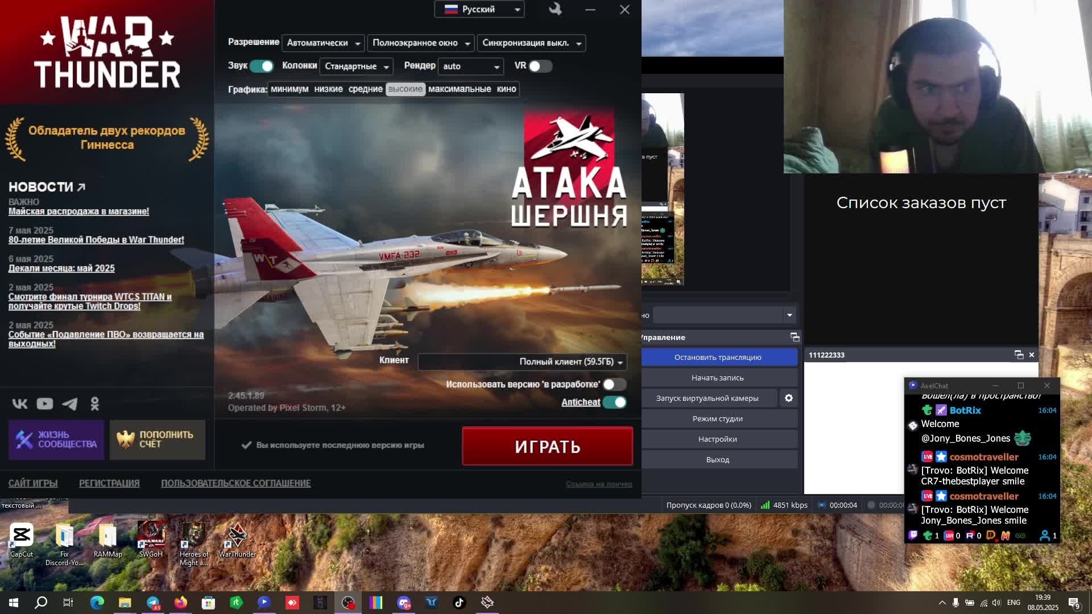Click the Telegram icon in the launcher sidebar
This screenshot has height=614, width=1092.
coord(69,404)
